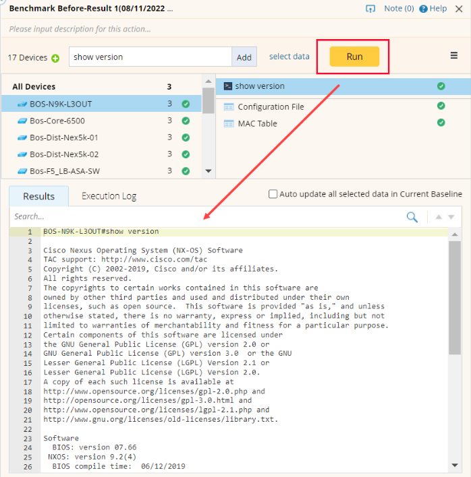Click the search magnifier icon in Results
The height and width of the screenshot is (477, 471).
click(412, 217)
